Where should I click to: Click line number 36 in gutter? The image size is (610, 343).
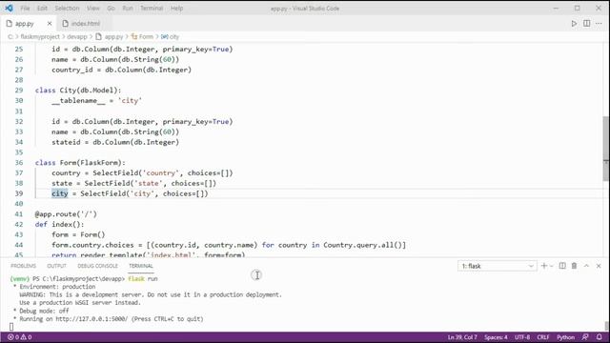click(19, 163)
